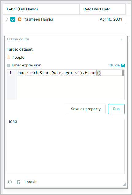Viewport: 132px width, 195px height.
Task: Click the Label (Full Name) column header
Action: (41, 9)
